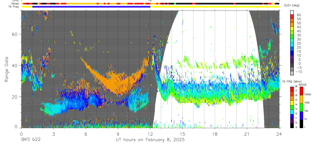Click 'UT hours on February 8, 2025' label
Image resolution: width=314 pixels, height=145 pixels.
click(150, 140)
